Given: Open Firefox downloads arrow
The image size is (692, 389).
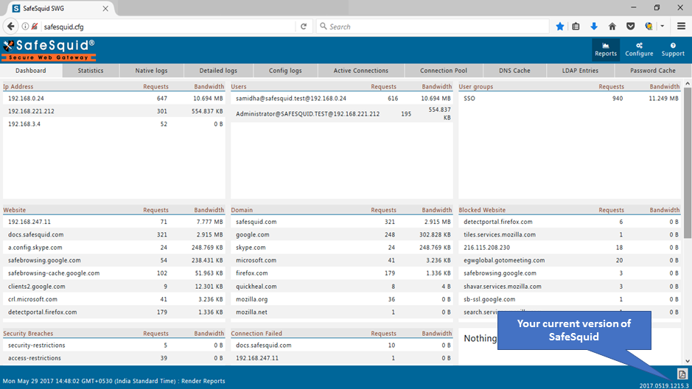Looking at the screenshot, I should [594, 27].
